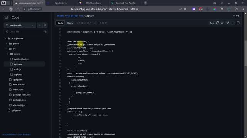
Task: Open main.js in the file tree
Action: (x=17, y=69)
